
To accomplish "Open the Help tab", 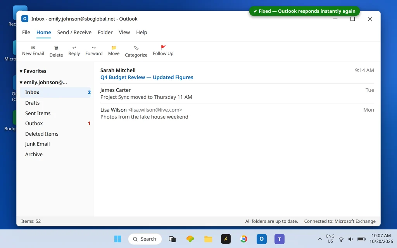I will [x=142, y=33].
